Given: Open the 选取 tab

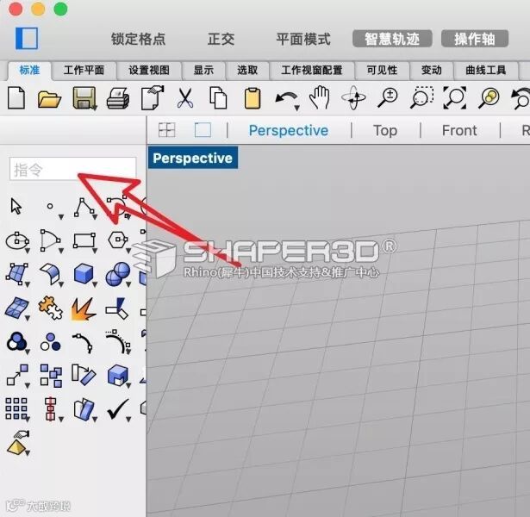Looking at the screenshot, I should (x=247, y=70).
